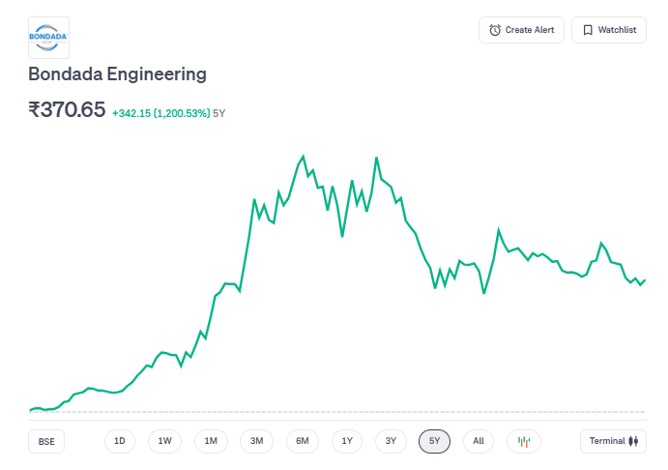Switch chart to the 1W range

click(165, 441)
